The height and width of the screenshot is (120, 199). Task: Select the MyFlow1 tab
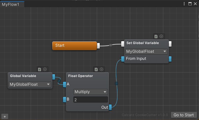click(x=12, y=4)
